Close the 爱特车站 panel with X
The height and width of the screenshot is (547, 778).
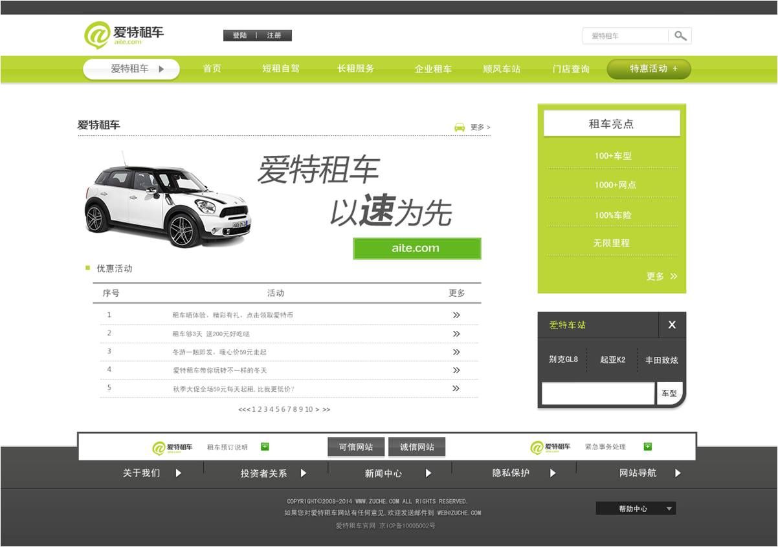click(x=672, y=325)
